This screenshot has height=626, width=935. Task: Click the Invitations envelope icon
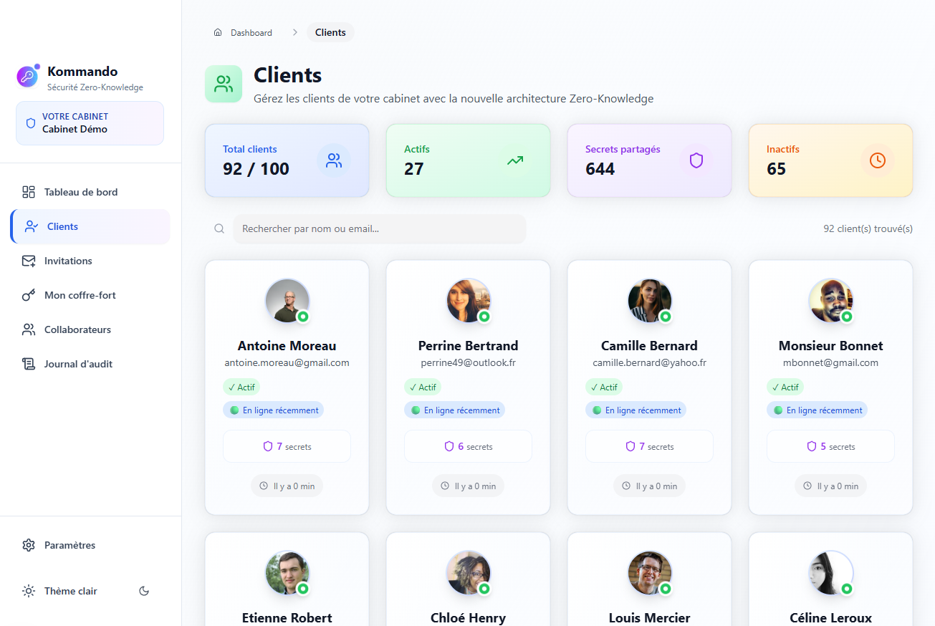pos(29,261)
